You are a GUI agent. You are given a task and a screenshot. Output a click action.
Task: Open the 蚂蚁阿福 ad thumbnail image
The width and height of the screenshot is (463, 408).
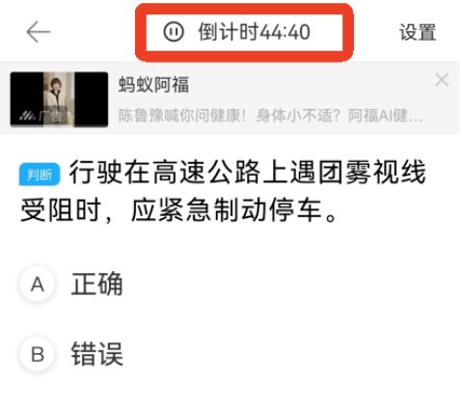coord(59,99)
